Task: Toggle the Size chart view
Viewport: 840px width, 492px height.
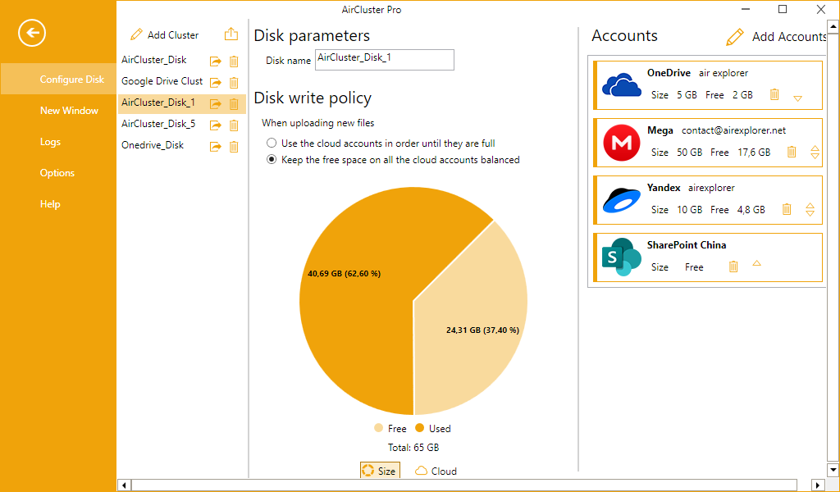Action: coord(378,471)
